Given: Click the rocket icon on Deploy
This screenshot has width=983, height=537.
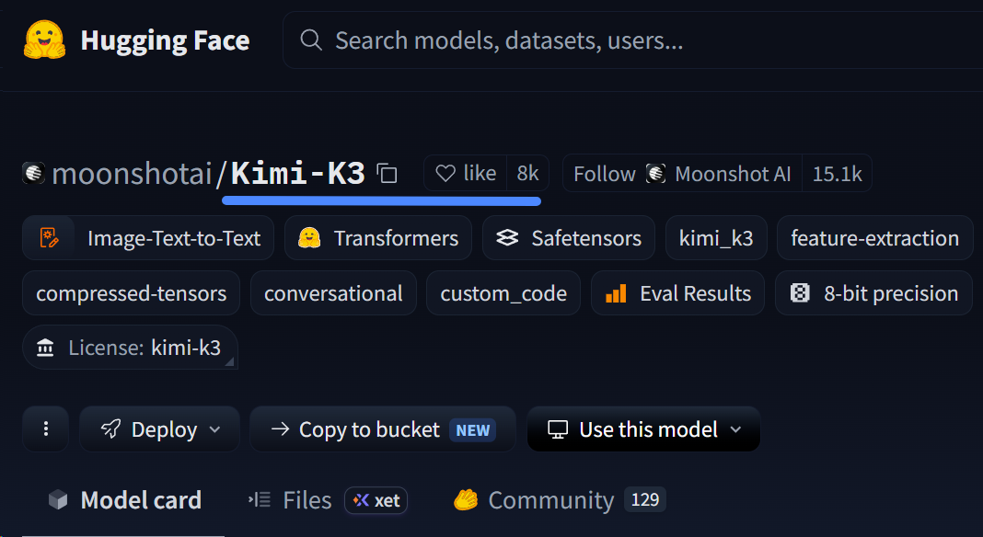Looking at the screenshot, I should coord(111,429).
